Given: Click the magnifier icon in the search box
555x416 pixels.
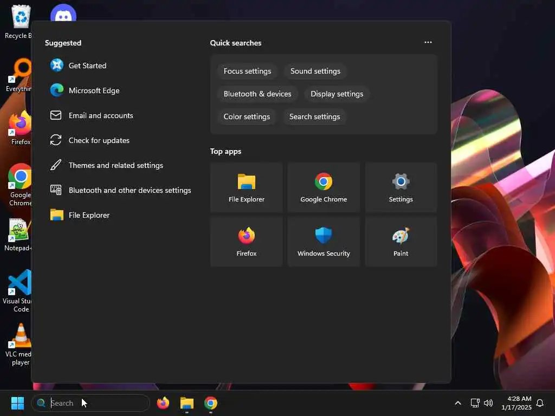Looking at the screenshot, I should click(41, 403).
